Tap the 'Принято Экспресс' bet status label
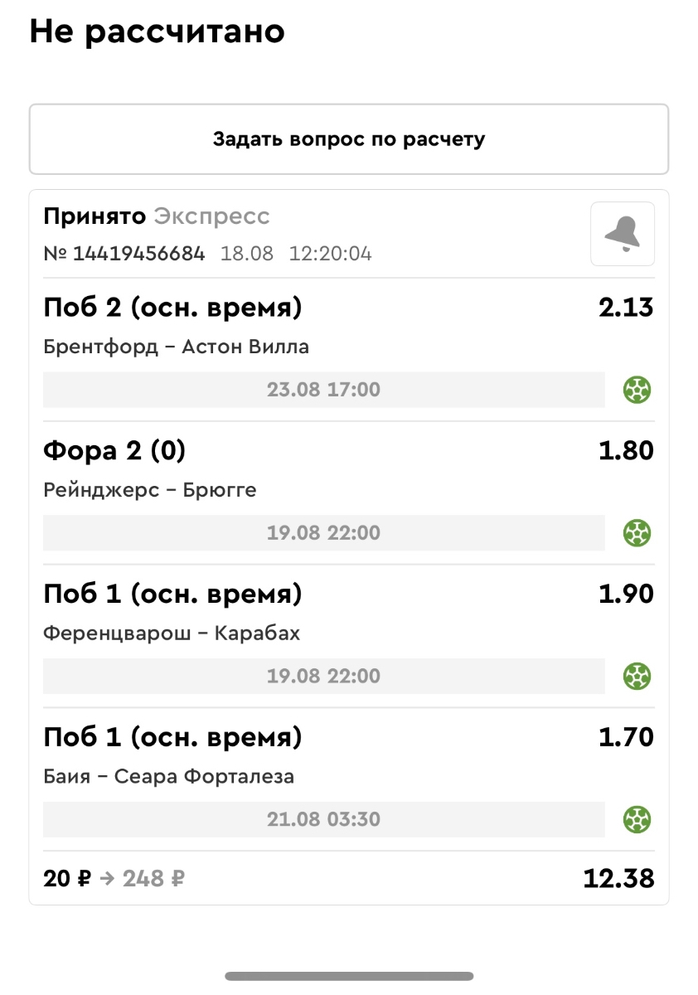This screenshot has height=995, width=698. [157, 217]
